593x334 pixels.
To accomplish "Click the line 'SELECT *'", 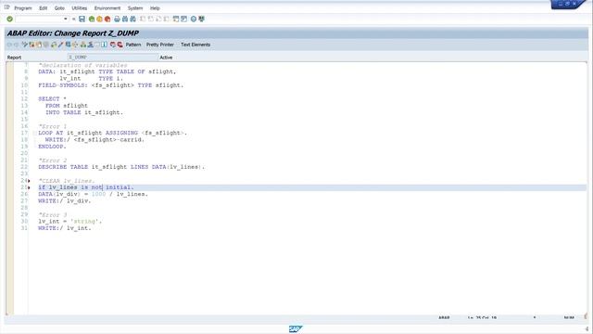I will point(52,99).
